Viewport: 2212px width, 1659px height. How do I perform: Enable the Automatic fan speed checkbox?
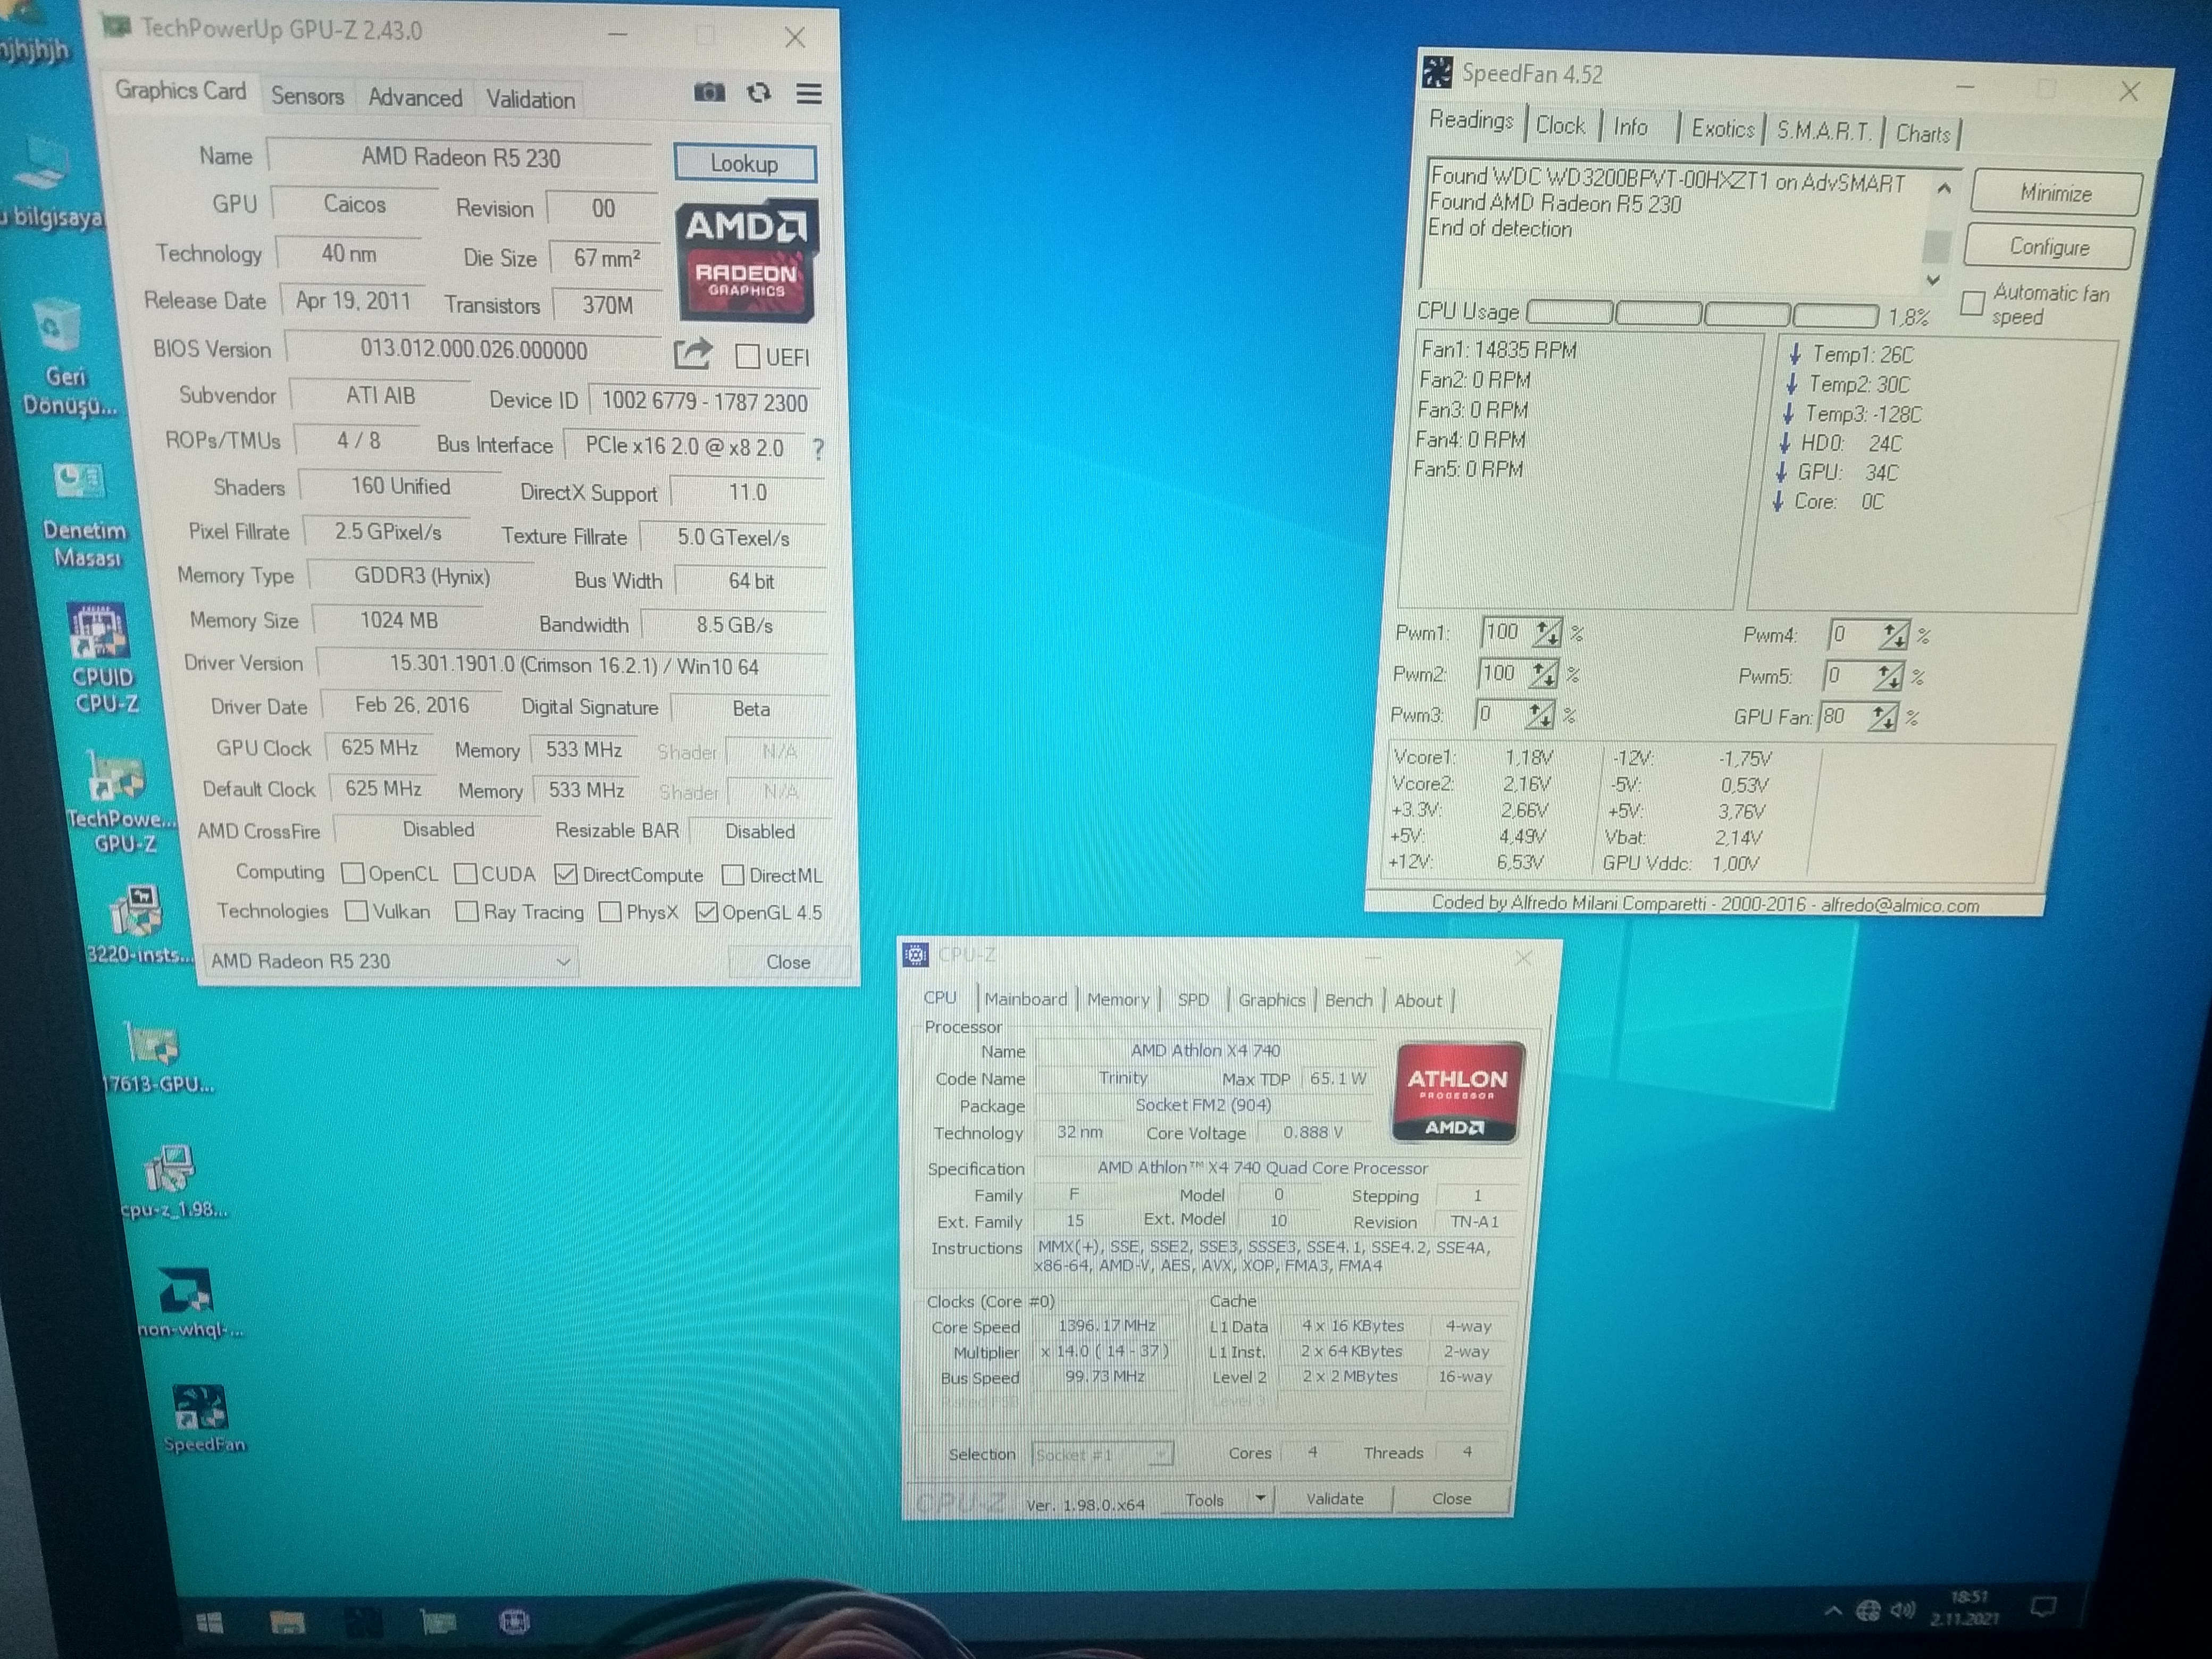pyautogui.click(x=1972, y=303)
